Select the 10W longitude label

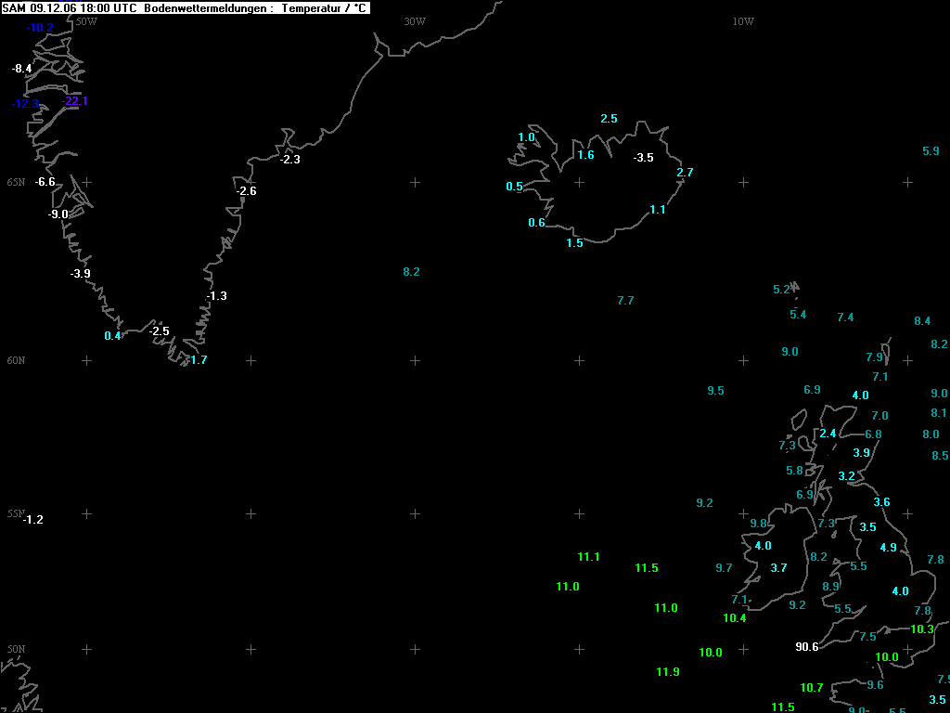743,22
